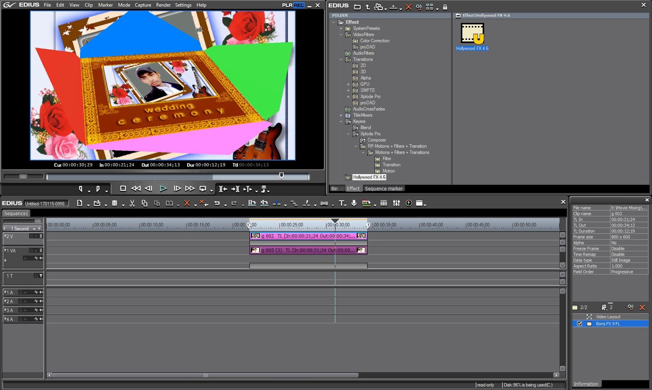Screen dimensions: 652x390
Task: Step back one frame in the player
Action: (x=148, y=188)
